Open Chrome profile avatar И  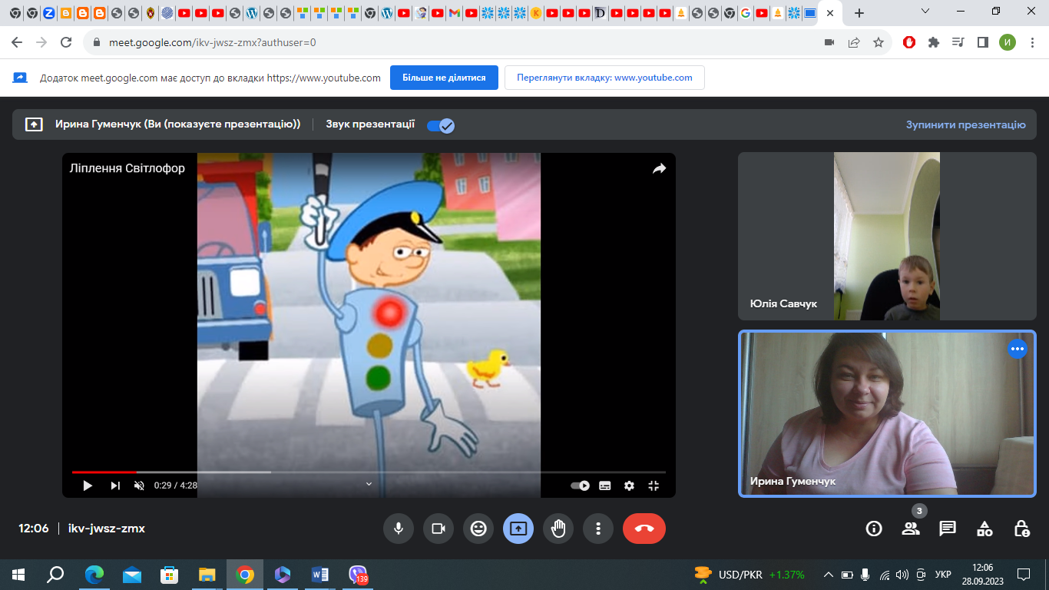click(x=1008, y=43)
